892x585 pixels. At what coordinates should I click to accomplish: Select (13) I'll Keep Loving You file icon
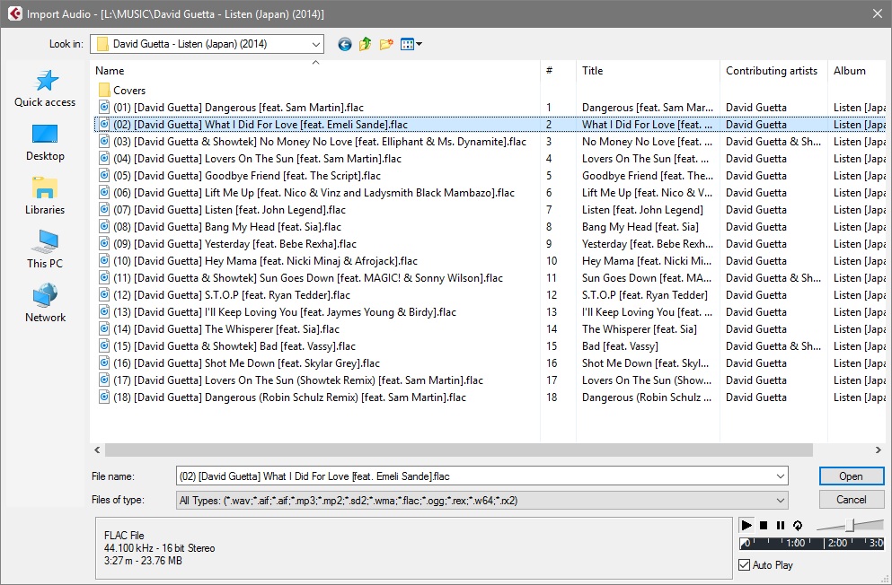104,311
